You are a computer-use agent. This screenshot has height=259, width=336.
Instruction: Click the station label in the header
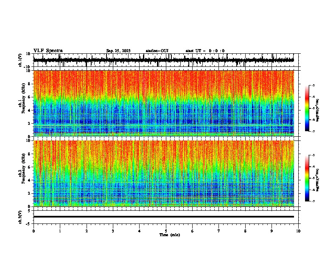pos(157,51)
